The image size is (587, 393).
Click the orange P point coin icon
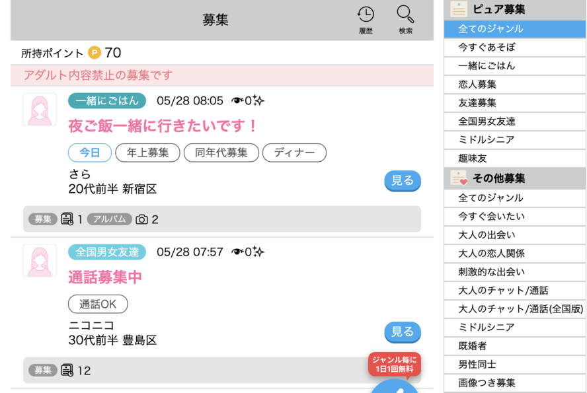click(x=95, y=53)
